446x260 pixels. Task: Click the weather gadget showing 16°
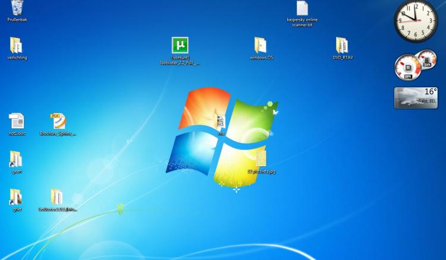point(416,98)
